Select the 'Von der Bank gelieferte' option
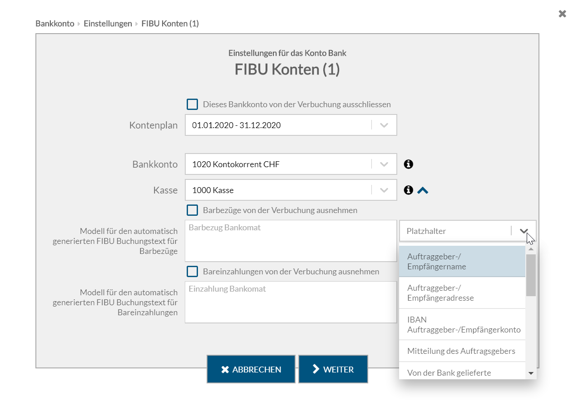The image size is (573, 407). [462, 371]
